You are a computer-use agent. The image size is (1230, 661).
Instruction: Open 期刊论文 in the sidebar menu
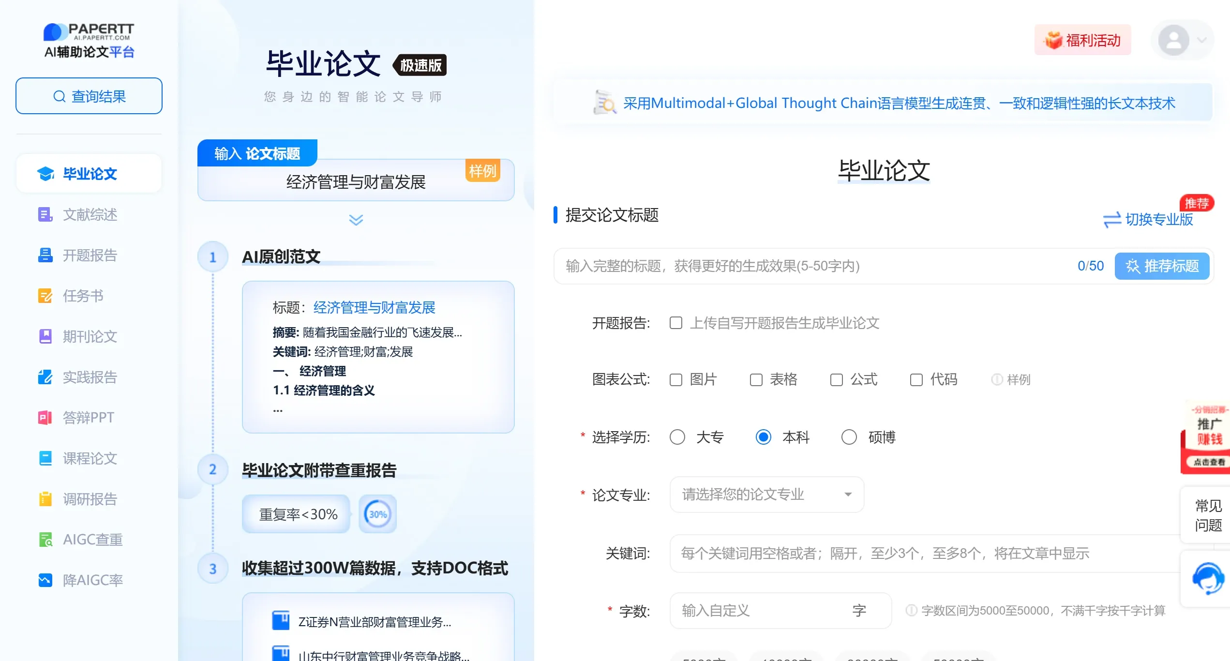90,336
